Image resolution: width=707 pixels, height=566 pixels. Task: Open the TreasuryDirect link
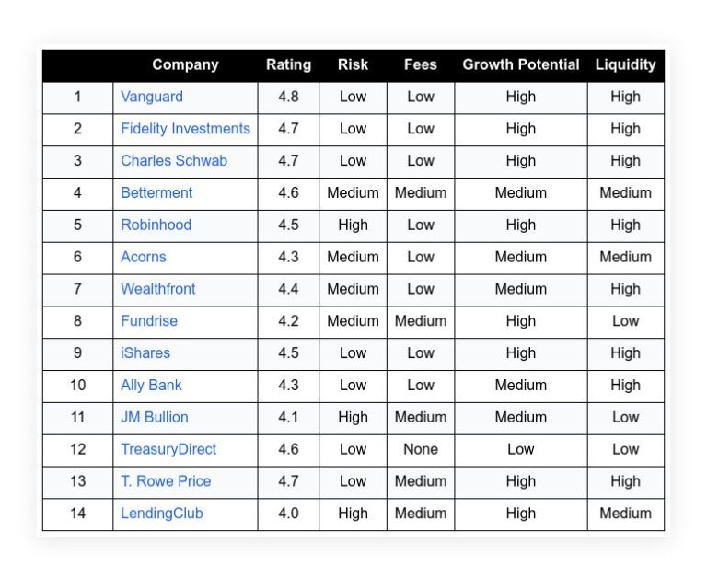(x=168, y=449)
